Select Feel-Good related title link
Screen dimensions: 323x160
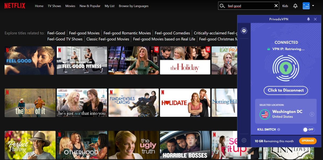[x=56, y=33]
